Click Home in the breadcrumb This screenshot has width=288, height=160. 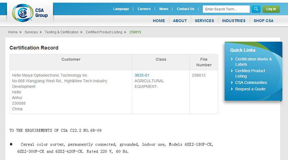pyautogui.click(x=13, y=32)
